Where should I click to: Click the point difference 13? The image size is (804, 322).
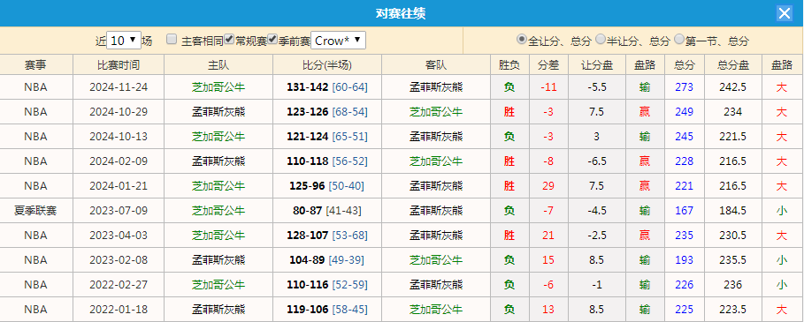[x=548, y=310]
